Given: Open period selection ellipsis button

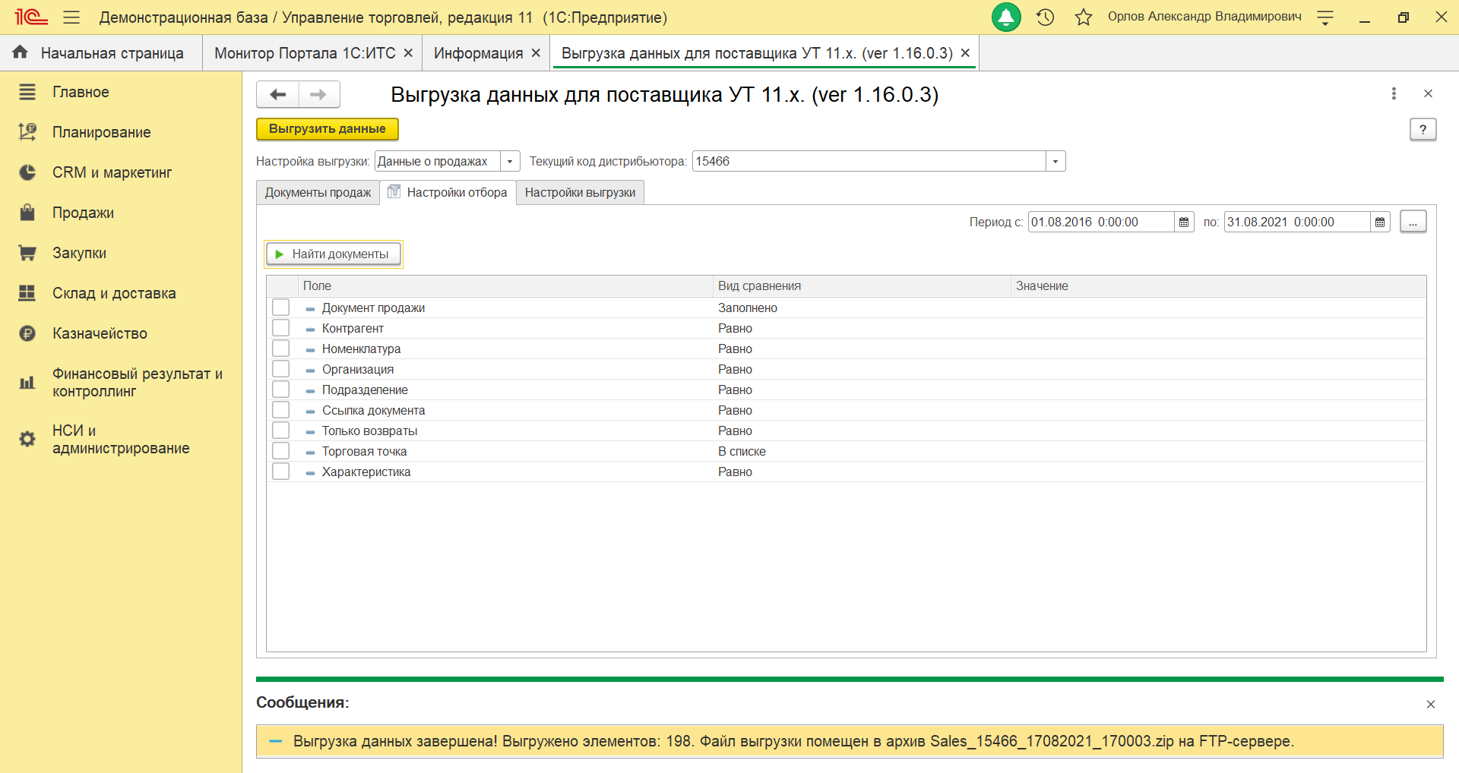Looking at the screenshot, I should coord(1413,222).
